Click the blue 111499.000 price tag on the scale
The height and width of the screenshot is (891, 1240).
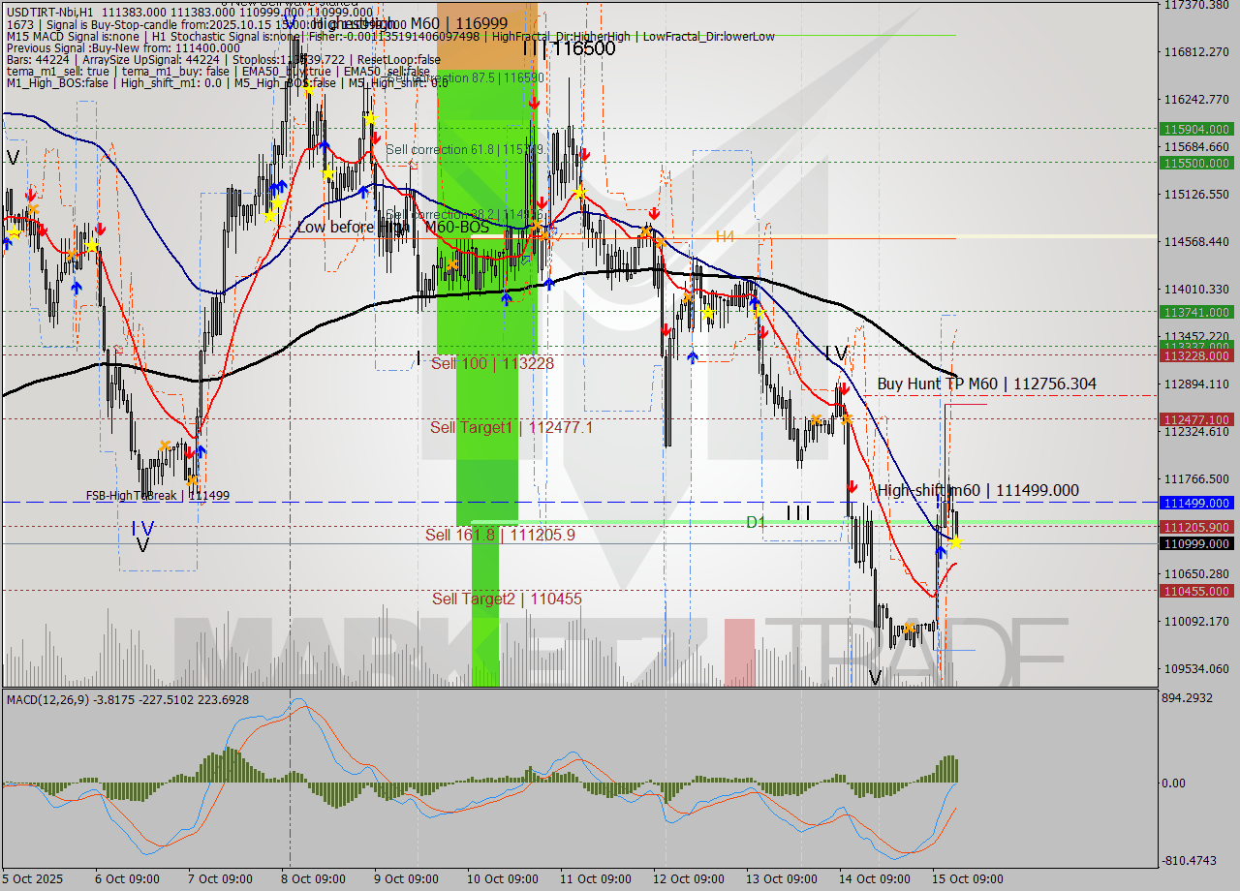[1196, 503]
